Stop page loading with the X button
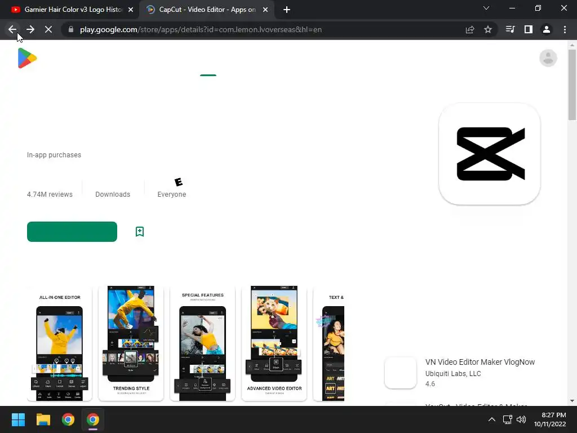The height and width of the screenshot is (433, 577). point(48,29)
